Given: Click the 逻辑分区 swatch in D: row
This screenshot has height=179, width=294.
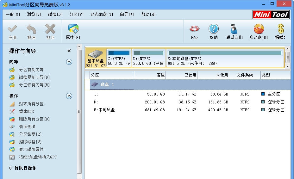Looking at the screenshot, I should [263, 102].
